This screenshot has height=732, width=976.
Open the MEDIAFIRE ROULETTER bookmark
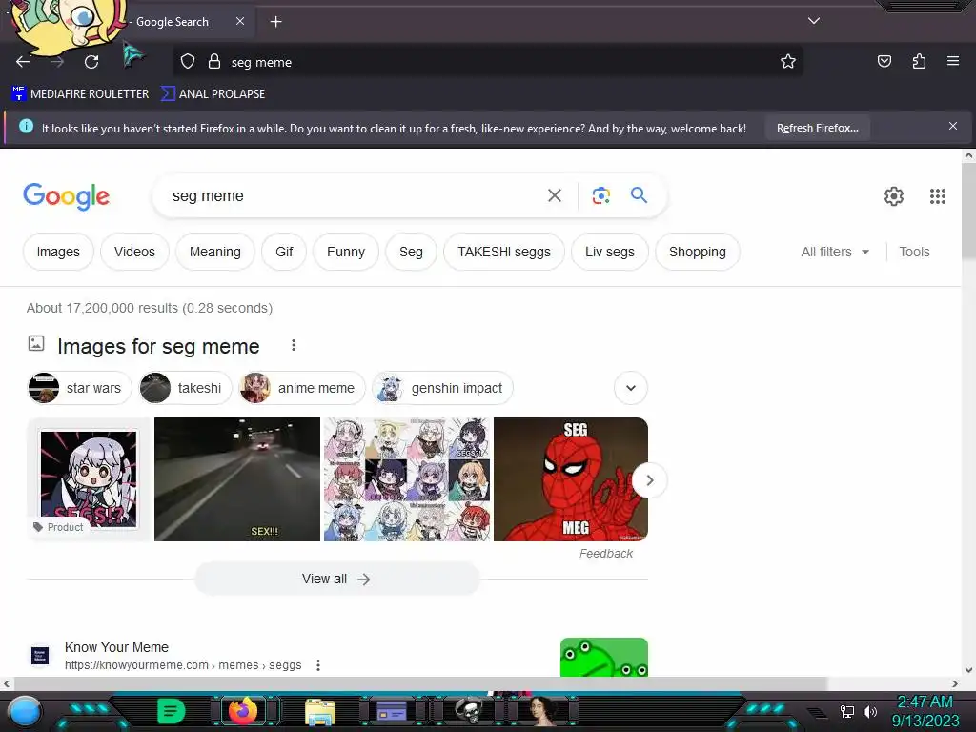(x=80, y=94)
